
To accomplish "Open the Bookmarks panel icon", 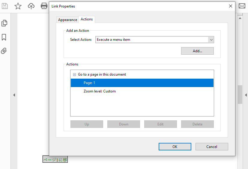I will point(4,37).
